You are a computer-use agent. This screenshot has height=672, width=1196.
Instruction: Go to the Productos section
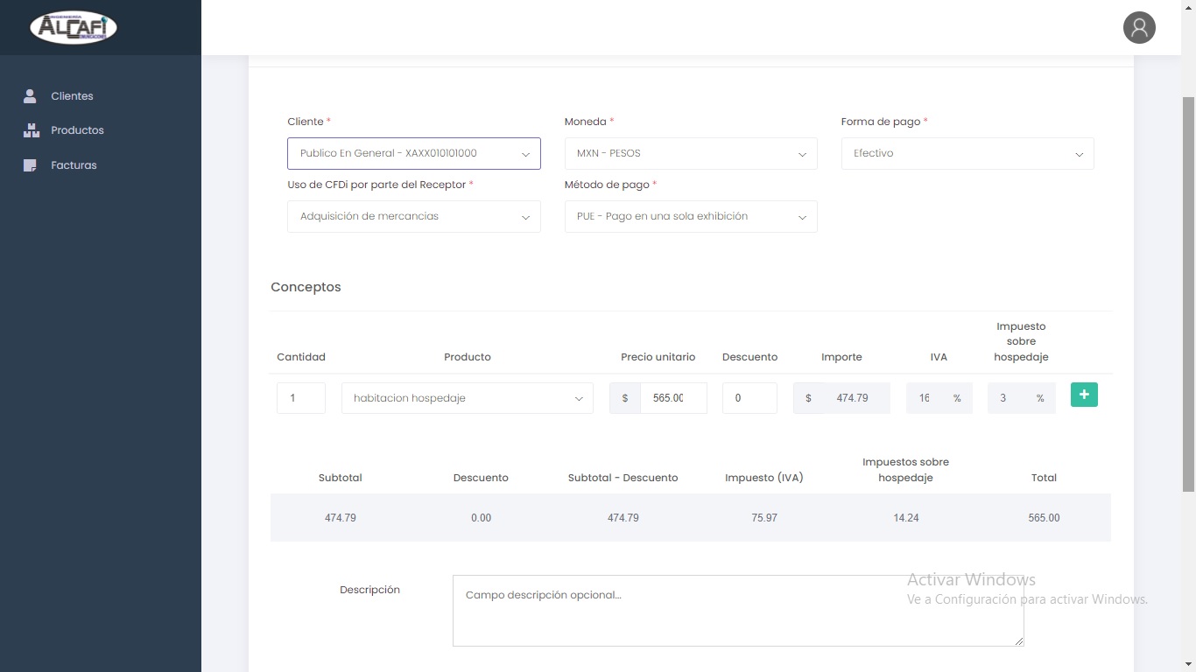click(77, 130)
